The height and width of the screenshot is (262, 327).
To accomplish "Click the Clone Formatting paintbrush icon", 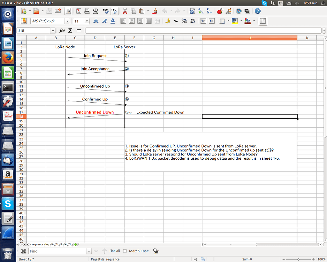I will (x=155, y=11).
